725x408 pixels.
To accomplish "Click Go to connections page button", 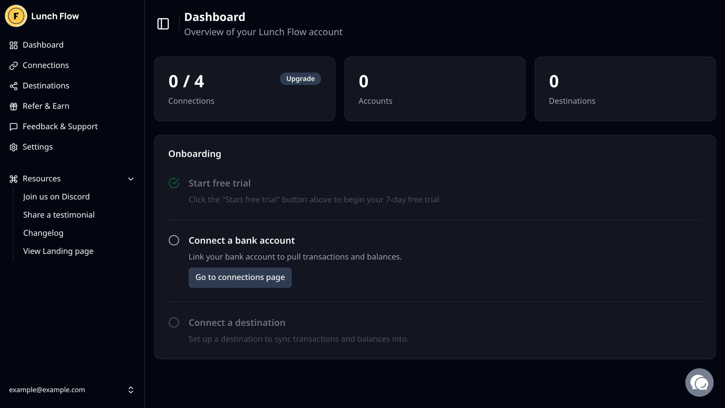I will point(240,277).
